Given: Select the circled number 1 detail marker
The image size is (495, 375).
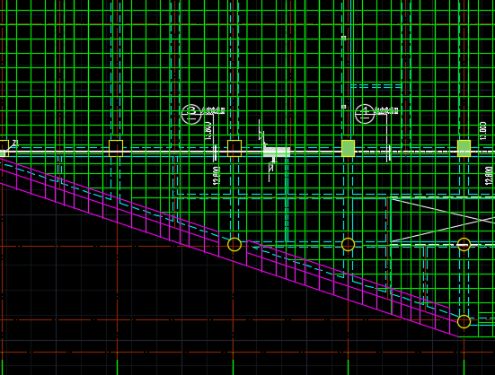Looking at the screenshot, I should tap(365, 114).
